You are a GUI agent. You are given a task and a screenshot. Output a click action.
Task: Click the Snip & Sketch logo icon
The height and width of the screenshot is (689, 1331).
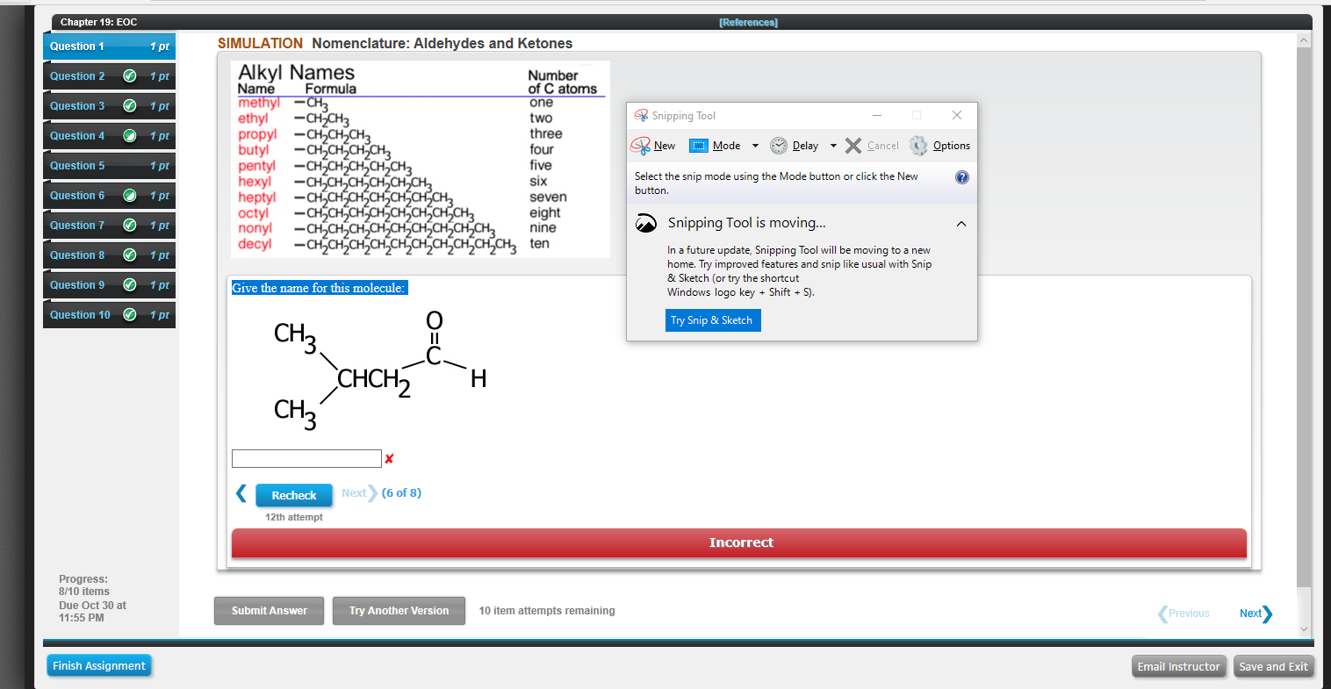[x=645, y=223]
